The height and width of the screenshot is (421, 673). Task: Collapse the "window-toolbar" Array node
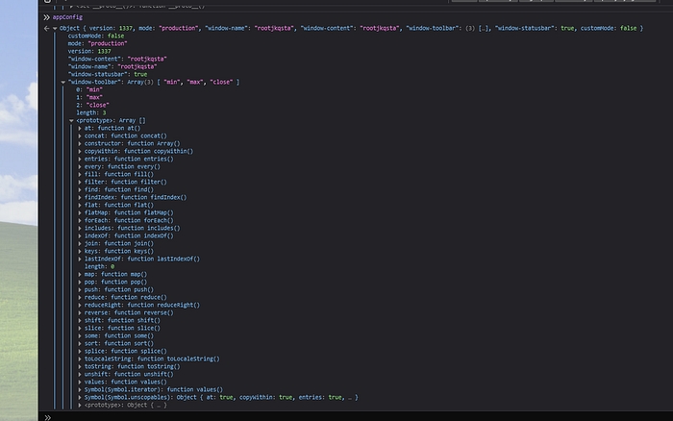(x=62, y=82)
